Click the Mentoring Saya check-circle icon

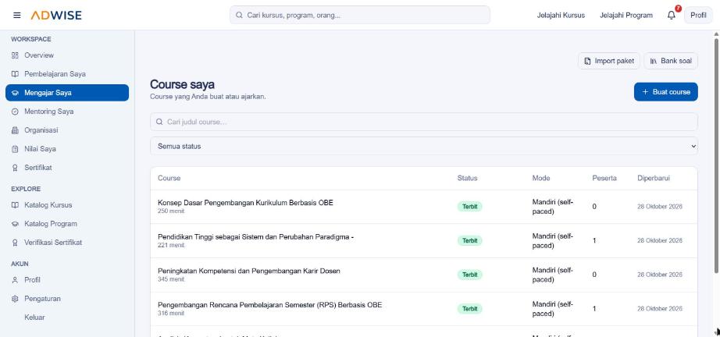15,112
